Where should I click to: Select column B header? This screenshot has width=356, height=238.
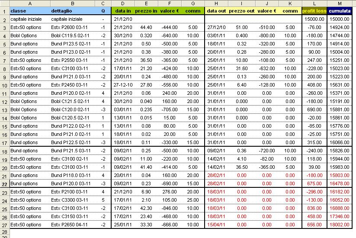click(72, 3)
